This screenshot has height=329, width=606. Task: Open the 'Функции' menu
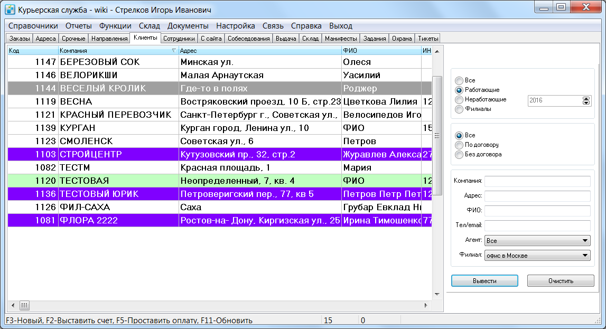pyautogui.click(x=115, y=26)
